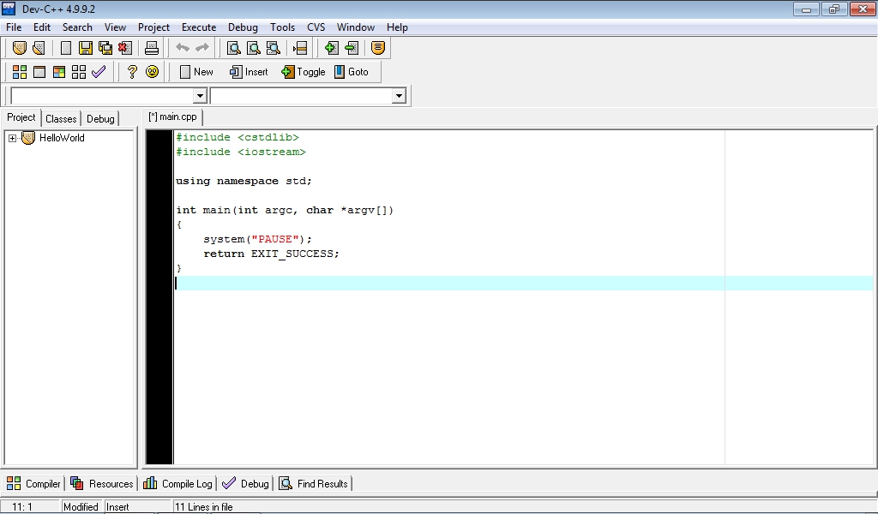Image resolution: width=878 pixels, height=514 pixels.
Task: Open the Tools menu
Action: pyautogui.click(x=282, y=27)
